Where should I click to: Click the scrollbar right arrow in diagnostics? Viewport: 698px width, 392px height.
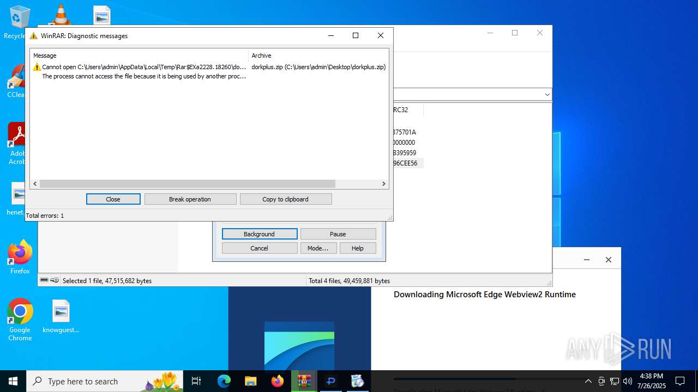(384, 184)
